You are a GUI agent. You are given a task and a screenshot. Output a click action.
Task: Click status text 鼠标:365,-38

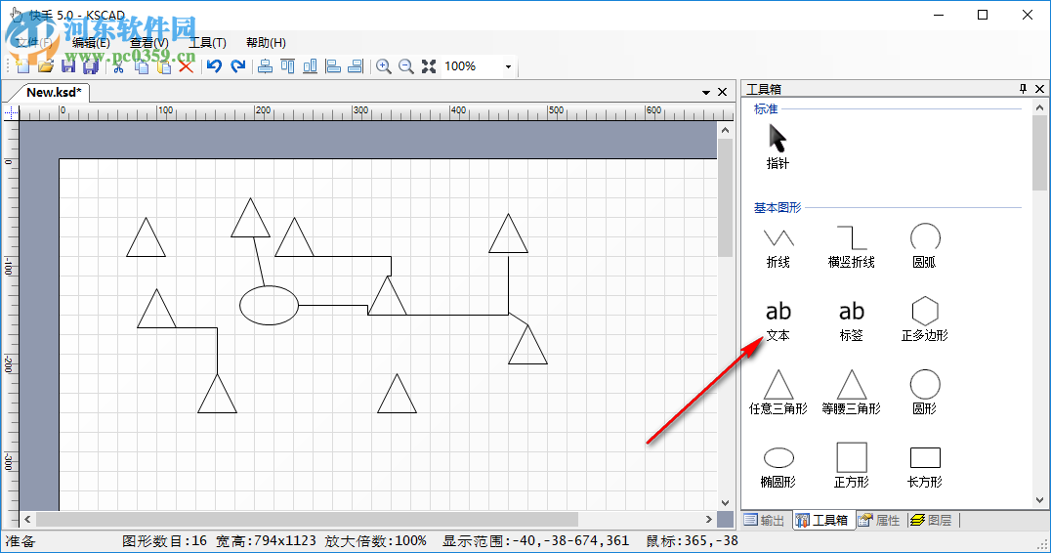[692, 541]
